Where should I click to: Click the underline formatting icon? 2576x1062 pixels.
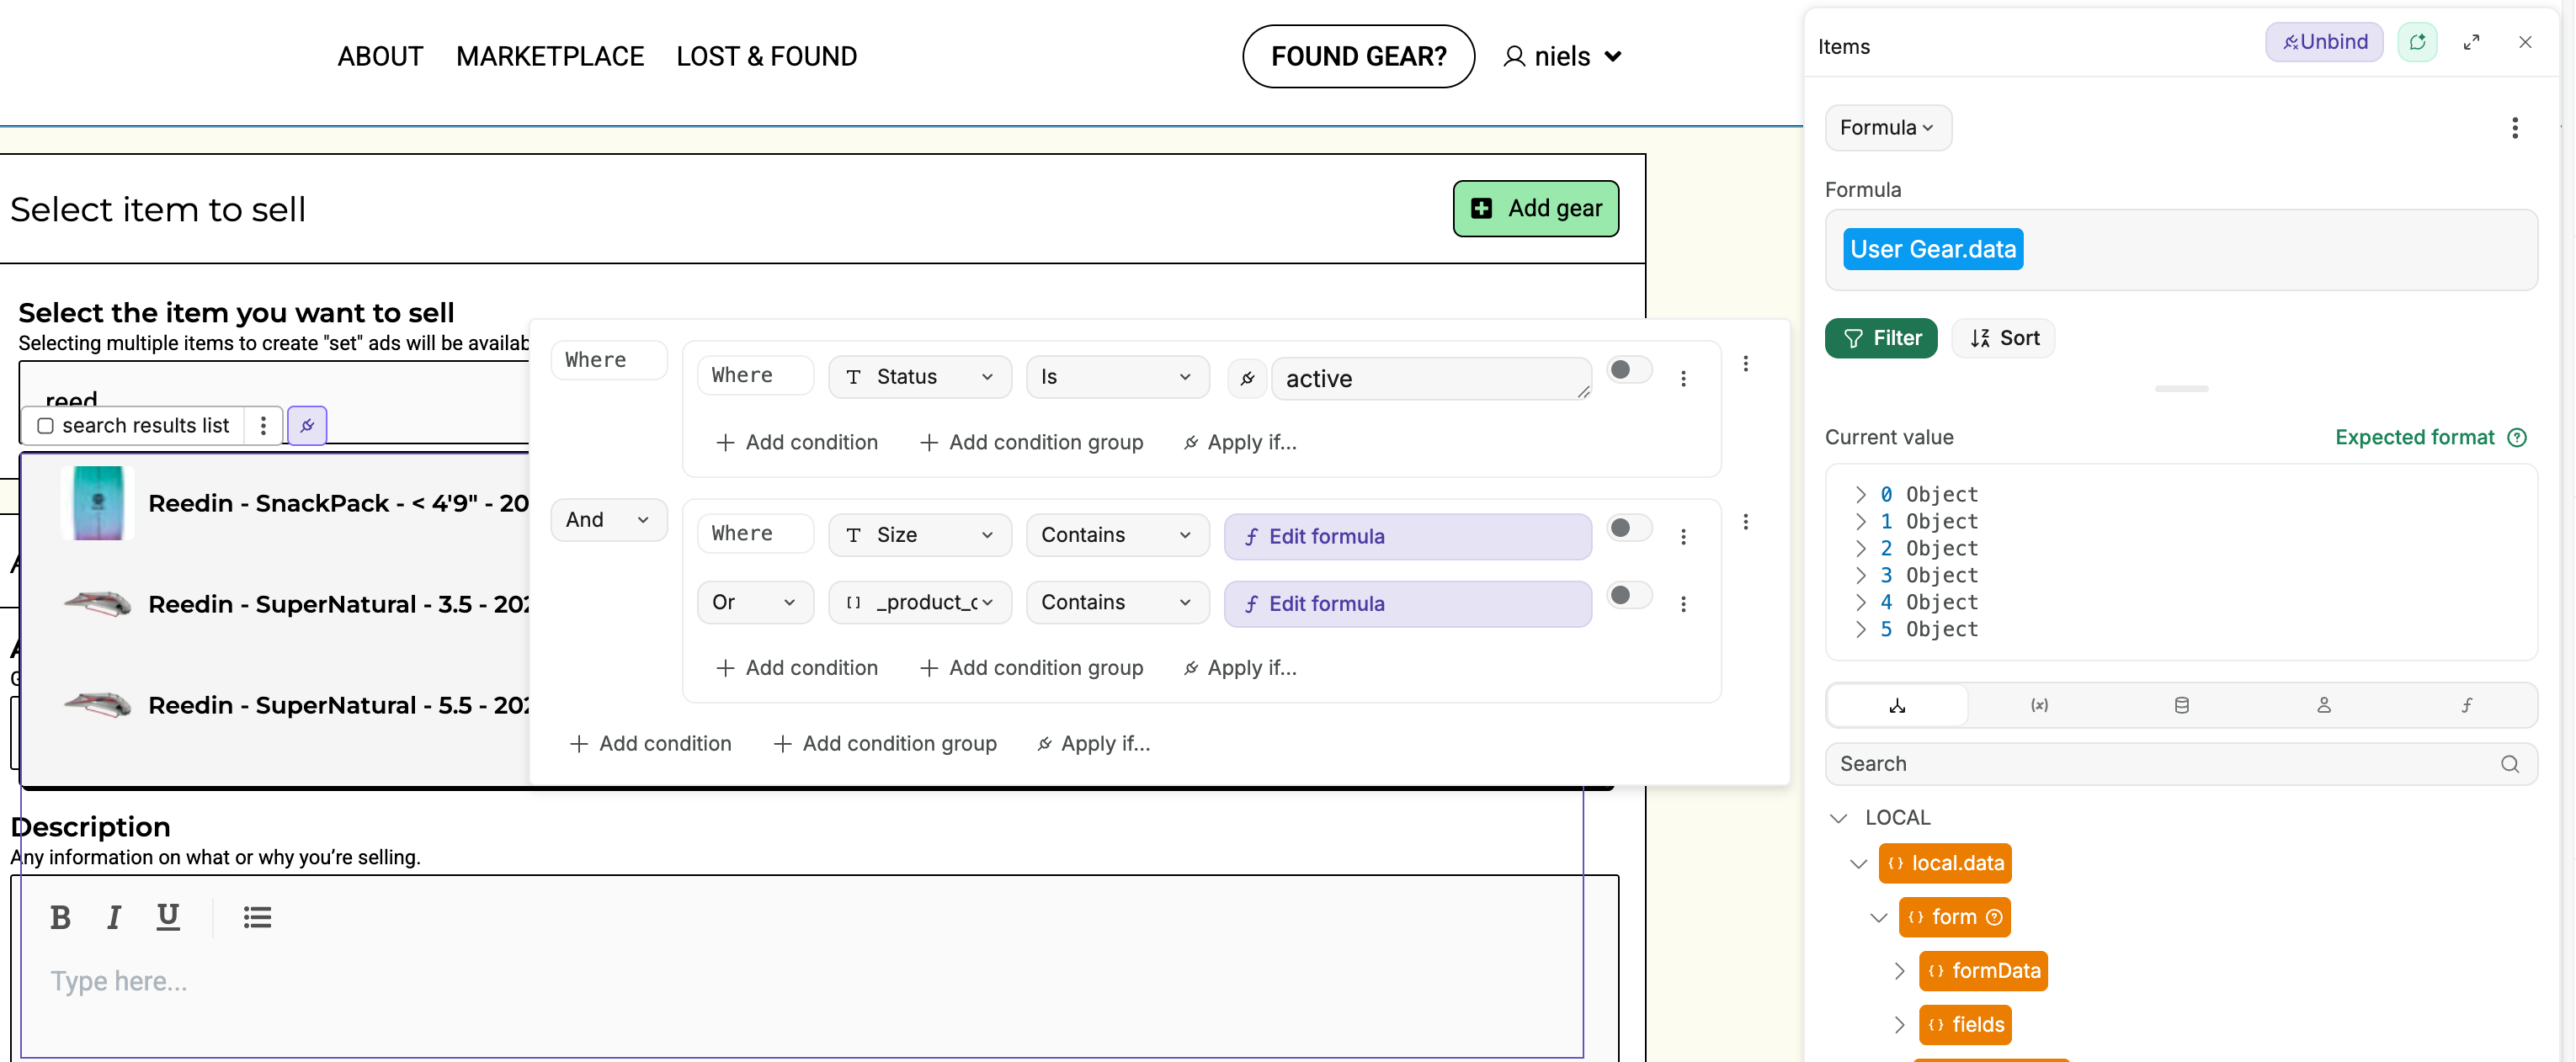[x=168, y=917]
